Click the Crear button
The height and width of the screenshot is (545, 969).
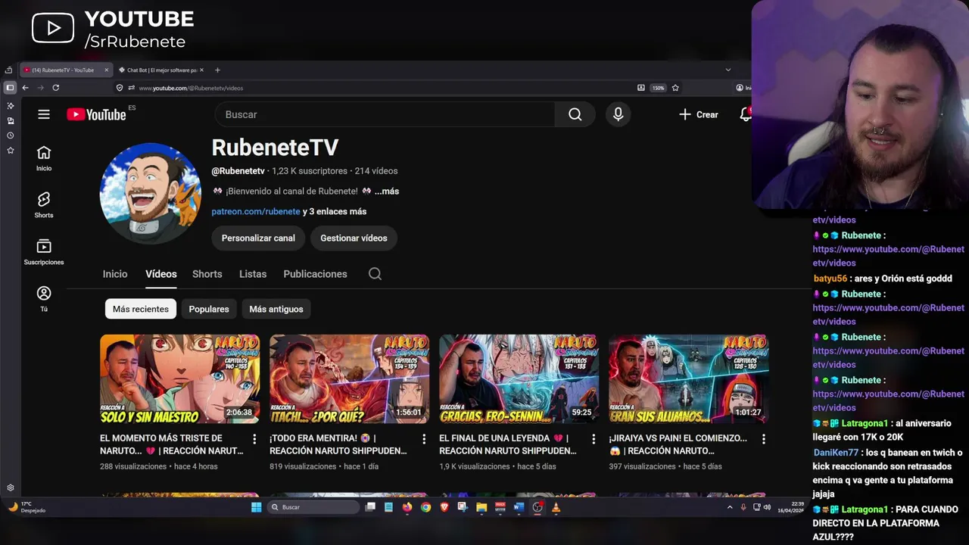click(x=699, y=114)
